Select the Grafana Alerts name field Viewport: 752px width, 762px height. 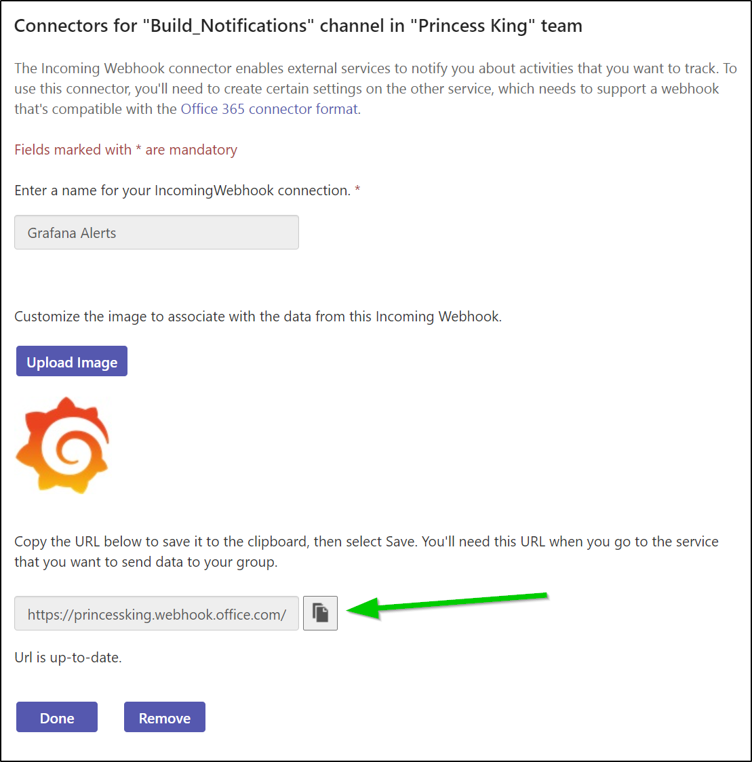157,233
